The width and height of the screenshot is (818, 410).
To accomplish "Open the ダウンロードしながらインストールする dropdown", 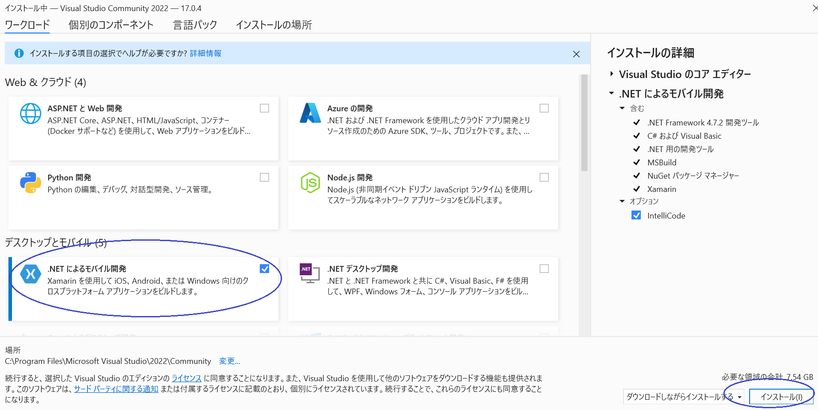I will click(x=684, y=397).
